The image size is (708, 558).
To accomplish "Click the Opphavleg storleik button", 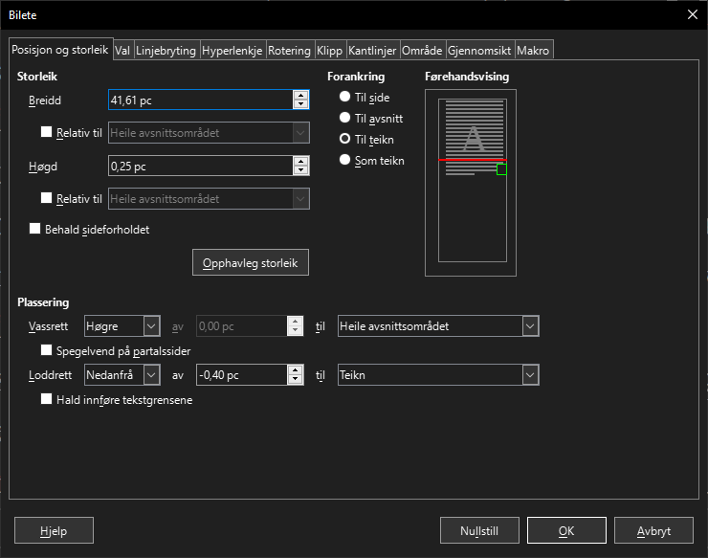I will click(251, 262).
